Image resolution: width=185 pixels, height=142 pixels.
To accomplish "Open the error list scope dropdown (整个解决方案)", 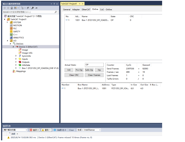I will point(15,130).
